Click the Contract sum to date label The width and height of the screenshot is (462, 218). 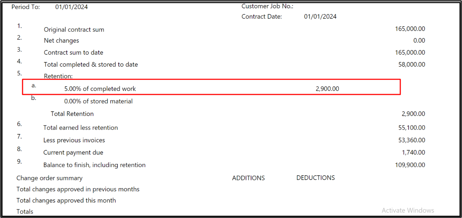[74, 53]
